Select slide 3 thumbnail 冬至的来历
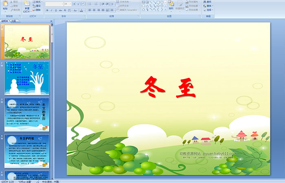The height and width of the screenshot is (183, 285). click(x=27, y=115)
